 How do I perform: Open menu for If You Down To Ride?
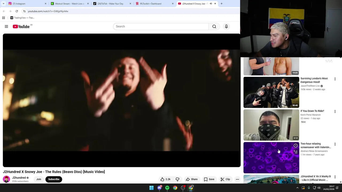coord(335,111)
